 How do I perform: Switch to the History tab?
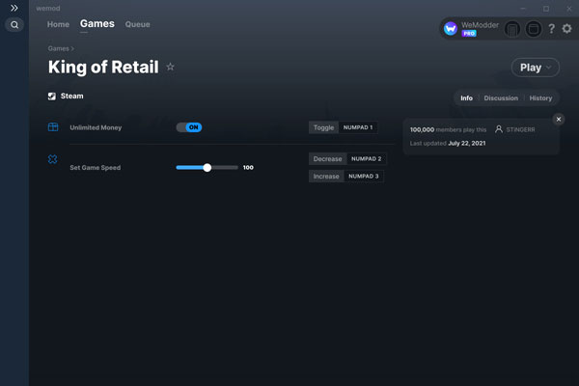coord(540,98)
